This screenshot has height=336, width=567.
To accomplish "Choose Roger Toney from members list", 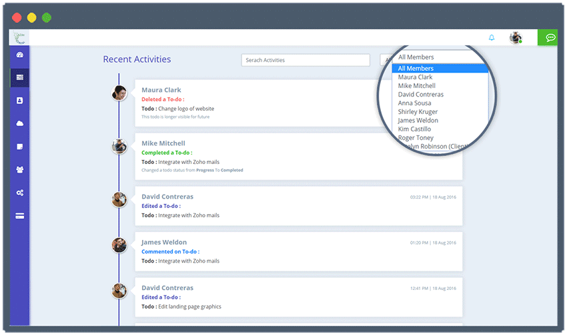I will pyautogui.click(x=416, y=137).
